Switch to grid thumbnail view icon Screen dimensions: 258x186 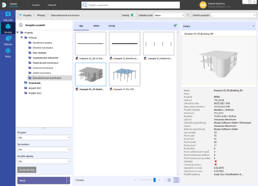(x=176, y=180)
